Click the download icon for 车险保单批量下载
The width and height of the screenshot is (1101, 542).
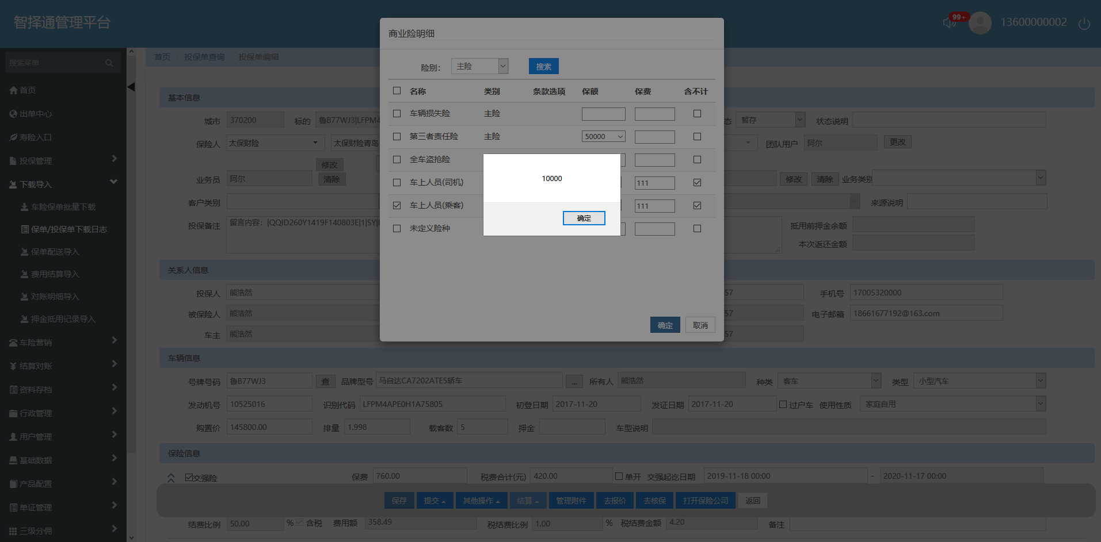pos(25,207)
